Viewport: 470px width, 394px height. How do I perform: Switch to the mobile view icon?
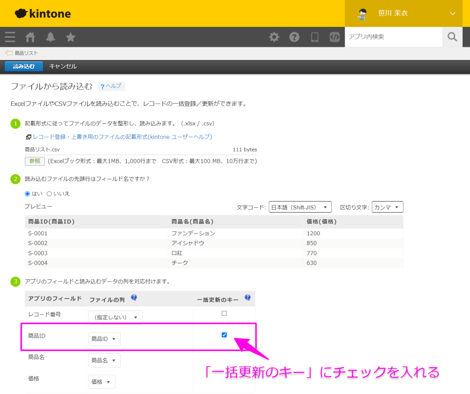[314, 37]
